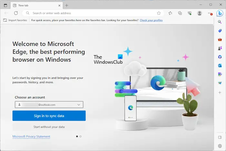Click the back navigation arrow
The height and width of the screenshot is (151, 226).
[6, 13]
